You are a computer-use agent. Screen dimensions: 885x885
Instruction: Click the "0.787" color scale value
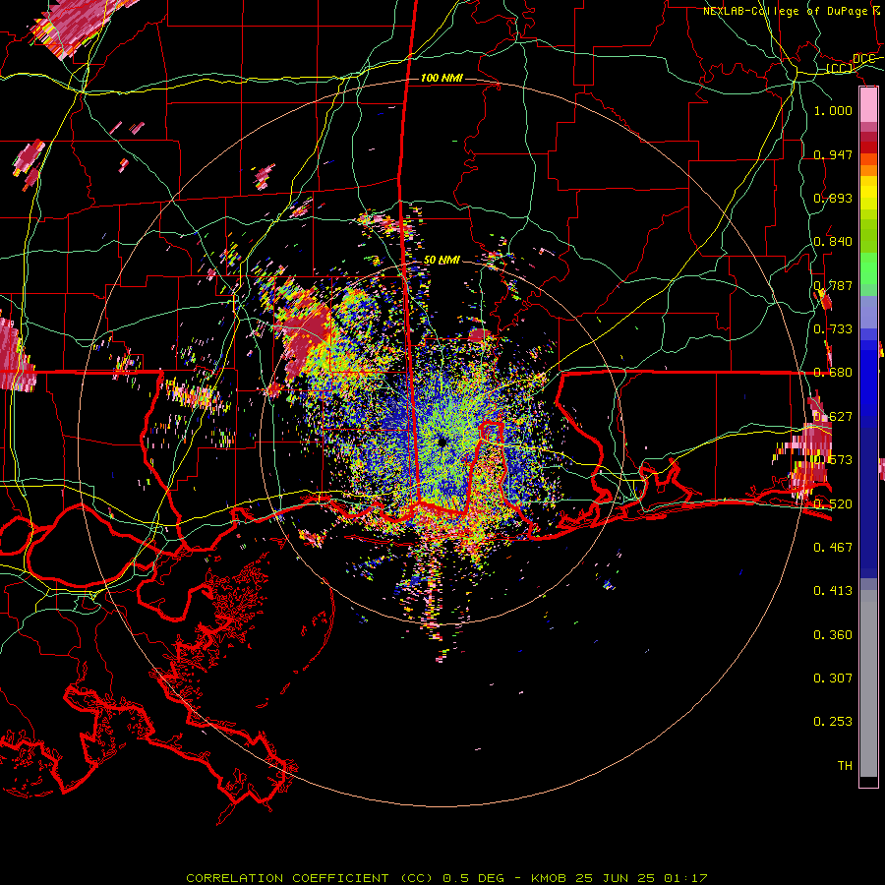pos(833,285)
